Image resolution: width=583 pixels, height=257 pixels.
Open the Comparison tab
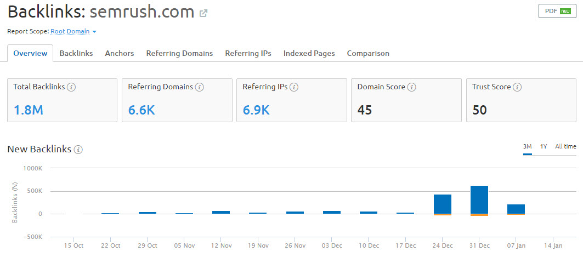click(x=368, y=54)
